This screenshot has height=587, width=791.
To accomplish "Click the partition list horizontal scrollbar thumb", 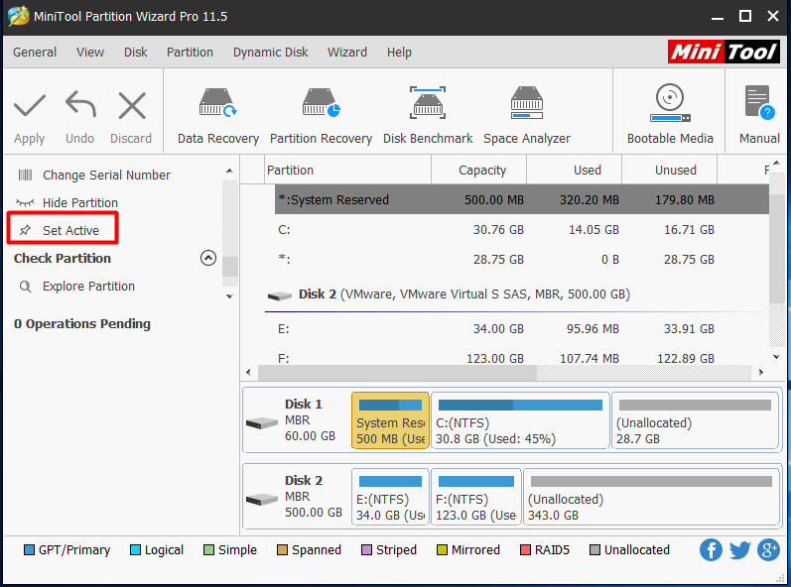I will point(398,373).
